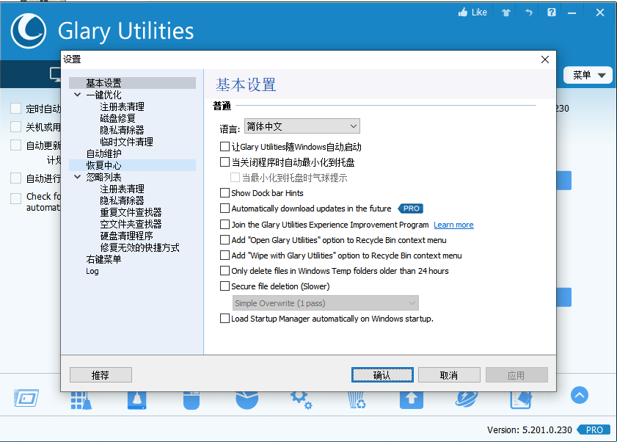
Task: Open 自动维护 settings page
Action: (x=104, y=153)
